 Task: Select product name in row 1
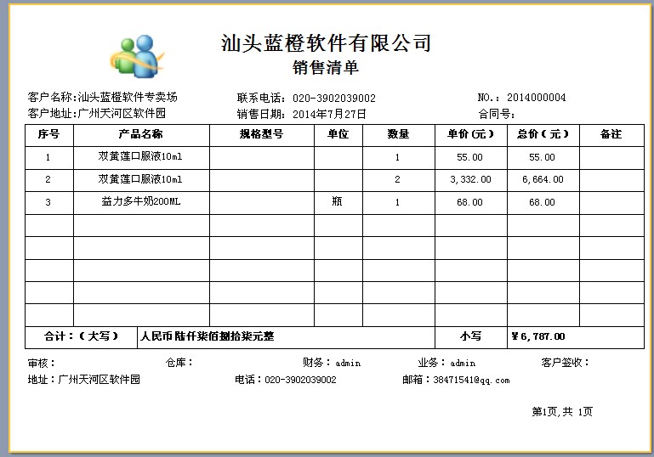tap(140, 156)
